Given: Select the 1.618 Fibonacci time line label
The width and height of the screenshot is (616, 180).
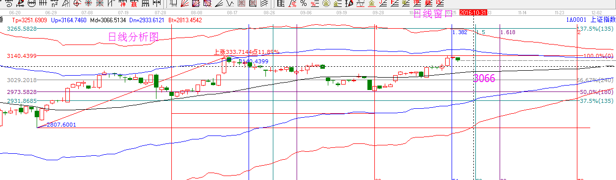Looking at the screenshot, I should (508, 32).
